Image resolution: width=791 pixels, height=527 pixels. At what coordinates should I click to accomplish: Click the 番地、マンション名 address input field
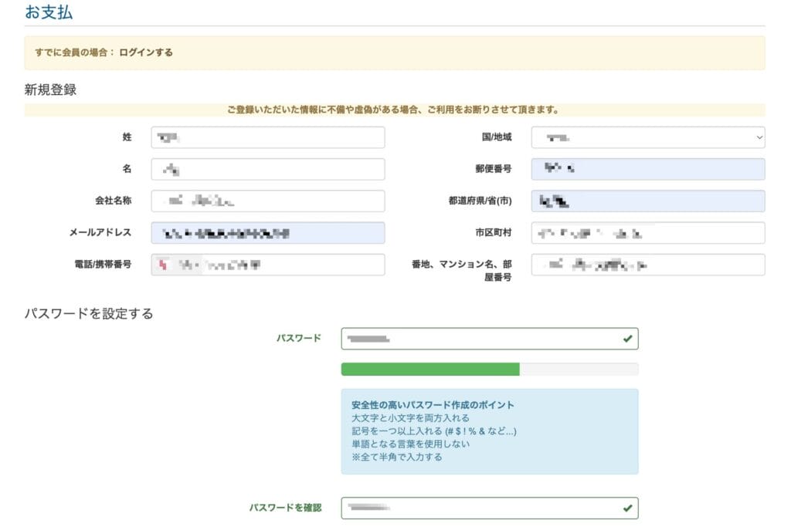coord(648,265)
